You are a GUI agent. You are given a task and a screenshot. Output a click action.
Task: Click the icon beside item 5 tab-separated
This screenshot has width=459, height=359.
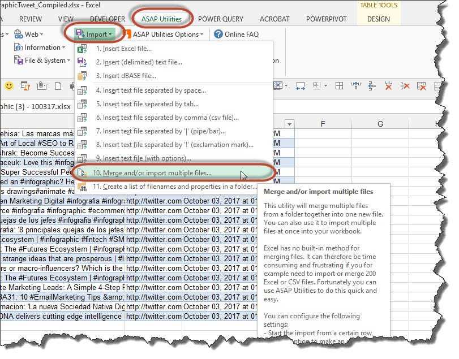coord(82,104)
